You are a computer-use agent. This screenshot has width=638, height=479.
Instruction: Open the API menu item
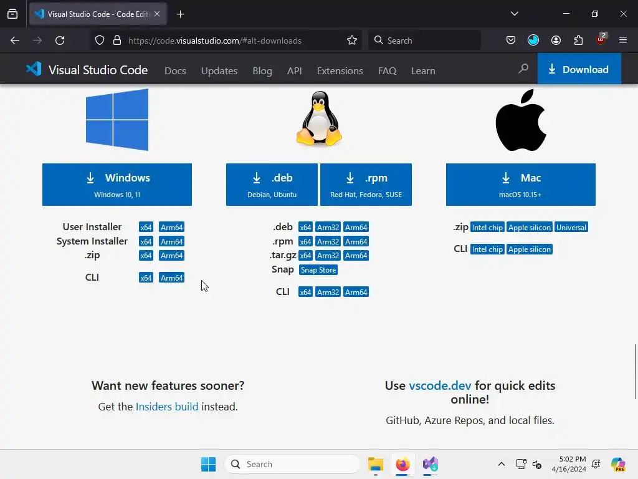[295, 71]
